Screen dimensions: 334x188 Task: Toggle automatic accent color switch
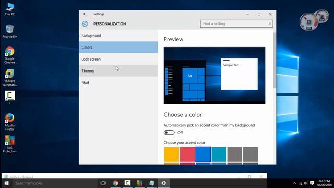click(169, 133)
